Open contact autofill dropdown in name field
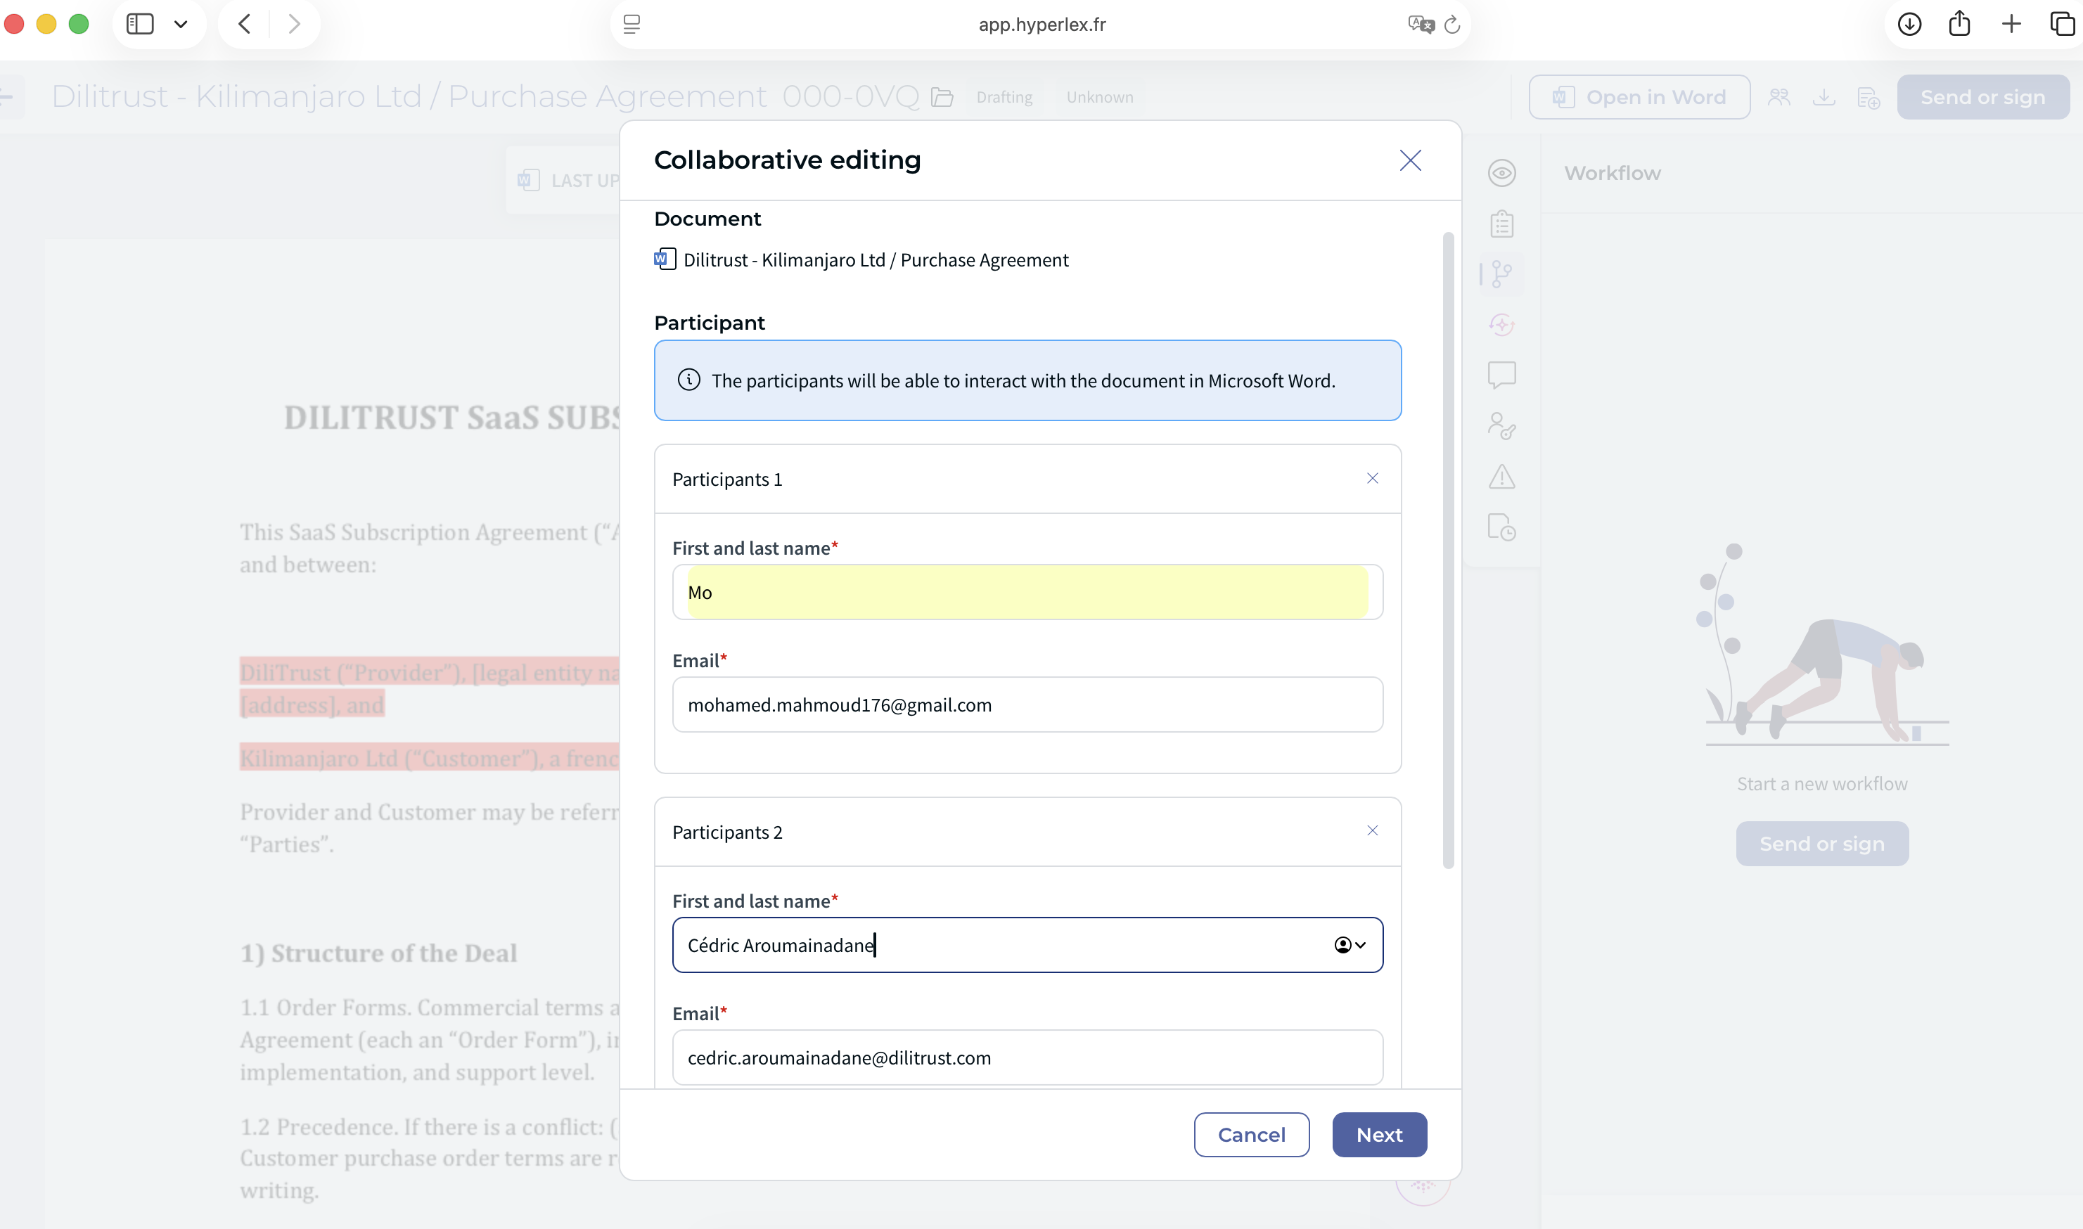Screen dimensions: 2083x1229 click(1350, 945)
